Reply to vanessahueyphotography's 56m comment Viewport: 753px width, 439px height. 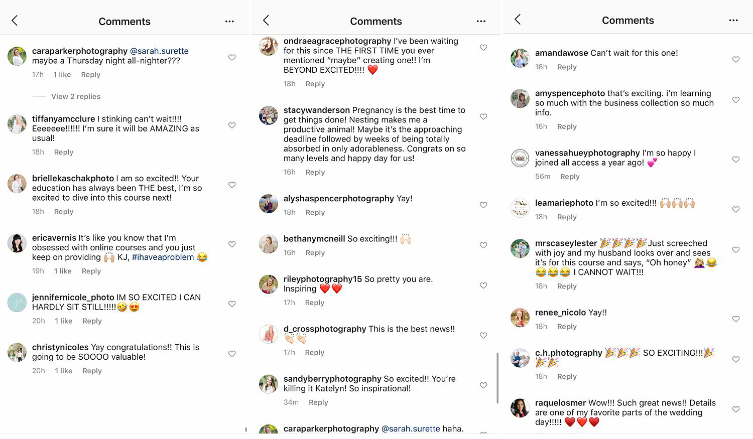(x=570, y=177)
